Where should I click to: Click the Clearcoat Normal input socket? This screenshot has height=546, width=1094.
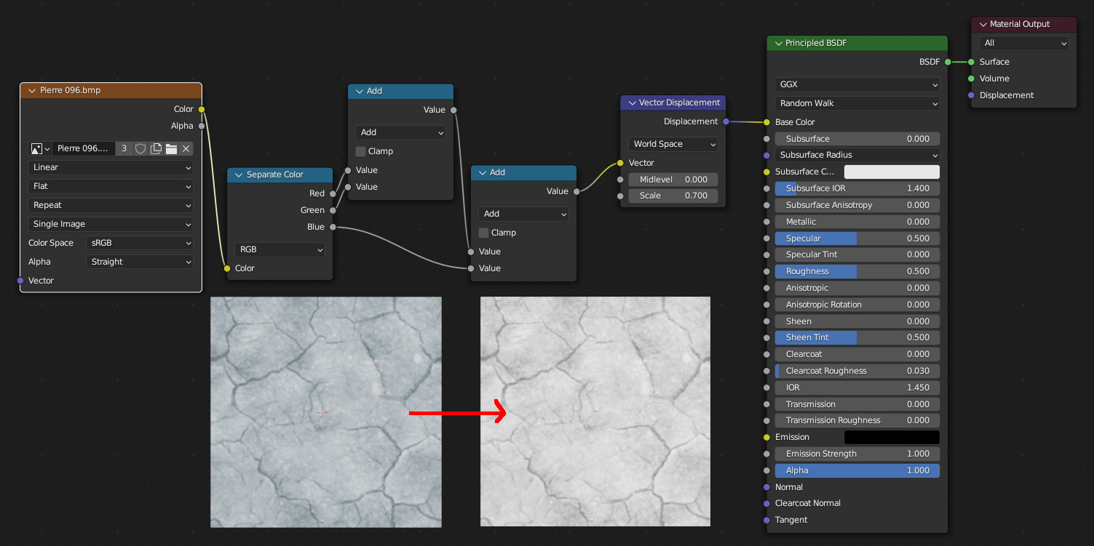click(x=766, y=503)
